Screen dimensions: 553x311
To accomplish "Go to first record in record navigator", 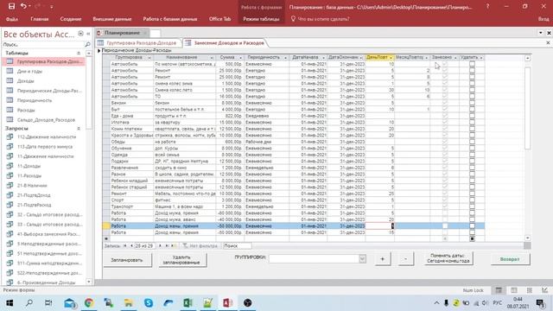I will click(125, 245).
